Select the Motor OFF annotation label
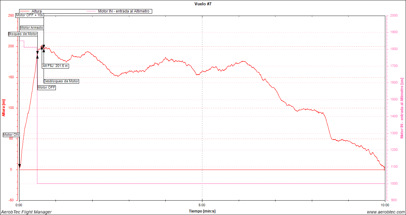This screenshot has width=406, height=215. (46, 88)
